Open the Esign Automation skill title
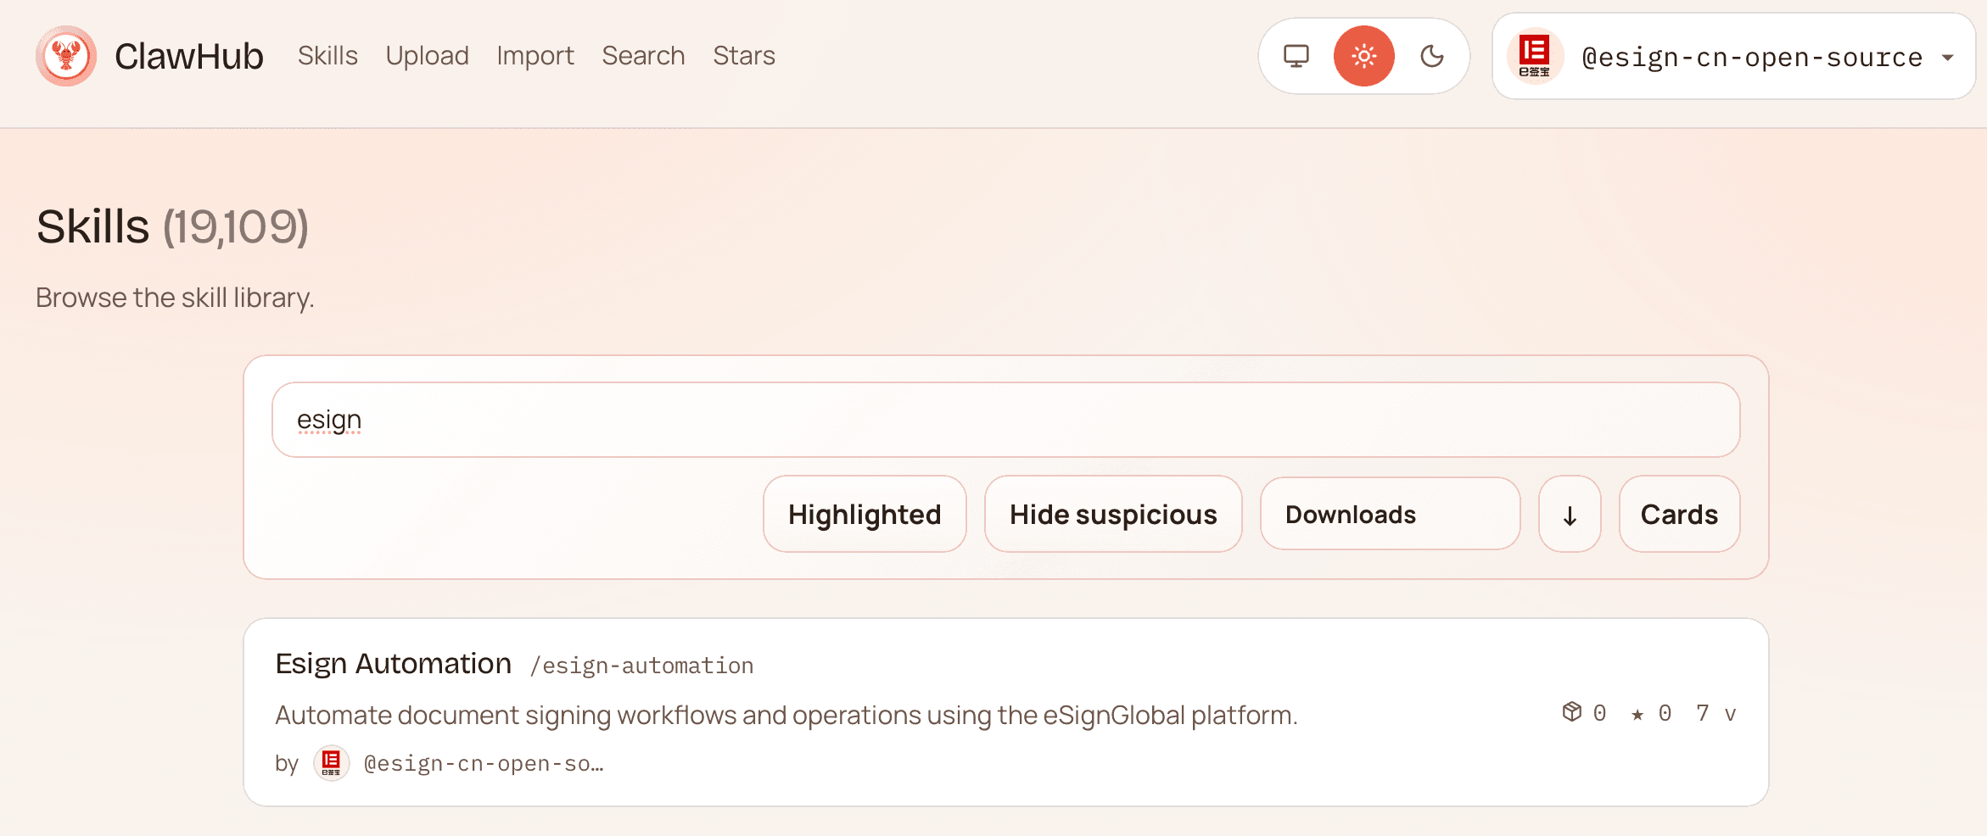This screenshot has width=1987, height=836. (x=393, y=664)
